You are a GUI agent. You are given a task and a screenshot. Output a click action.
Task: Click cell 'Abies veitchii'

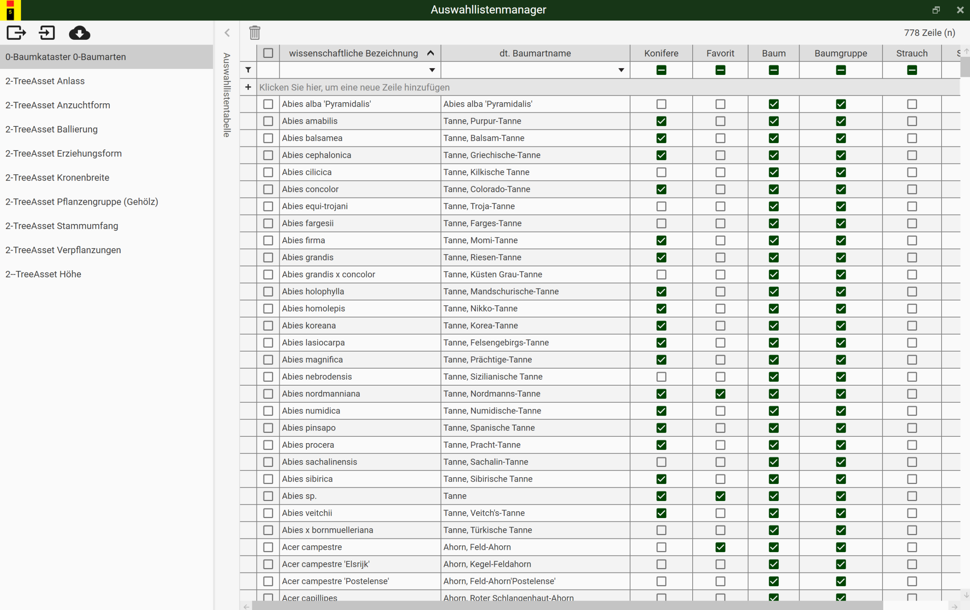360,513
